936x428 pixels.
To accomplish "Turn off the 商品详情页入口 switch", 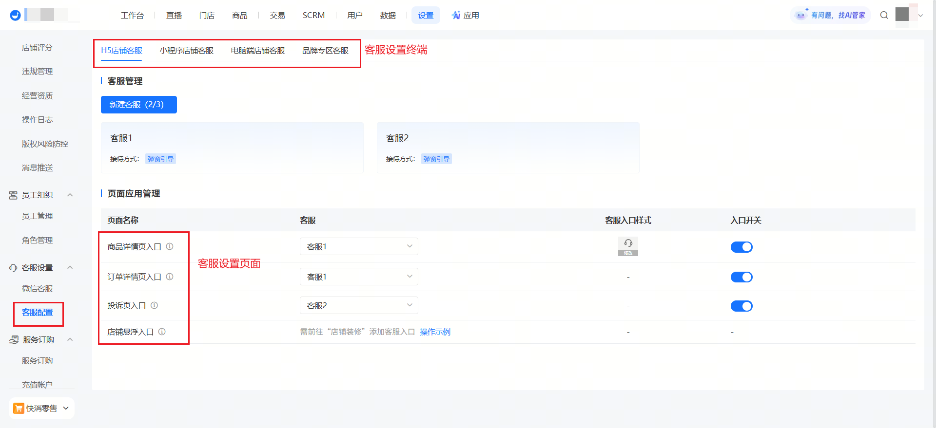I will coord(741,247).
